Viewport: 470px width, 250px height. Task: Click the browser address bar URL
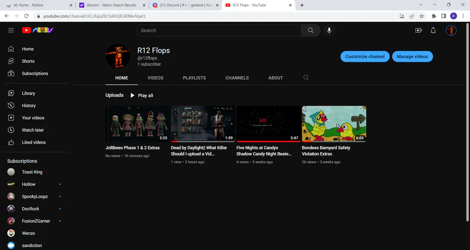tap(94, 16)
